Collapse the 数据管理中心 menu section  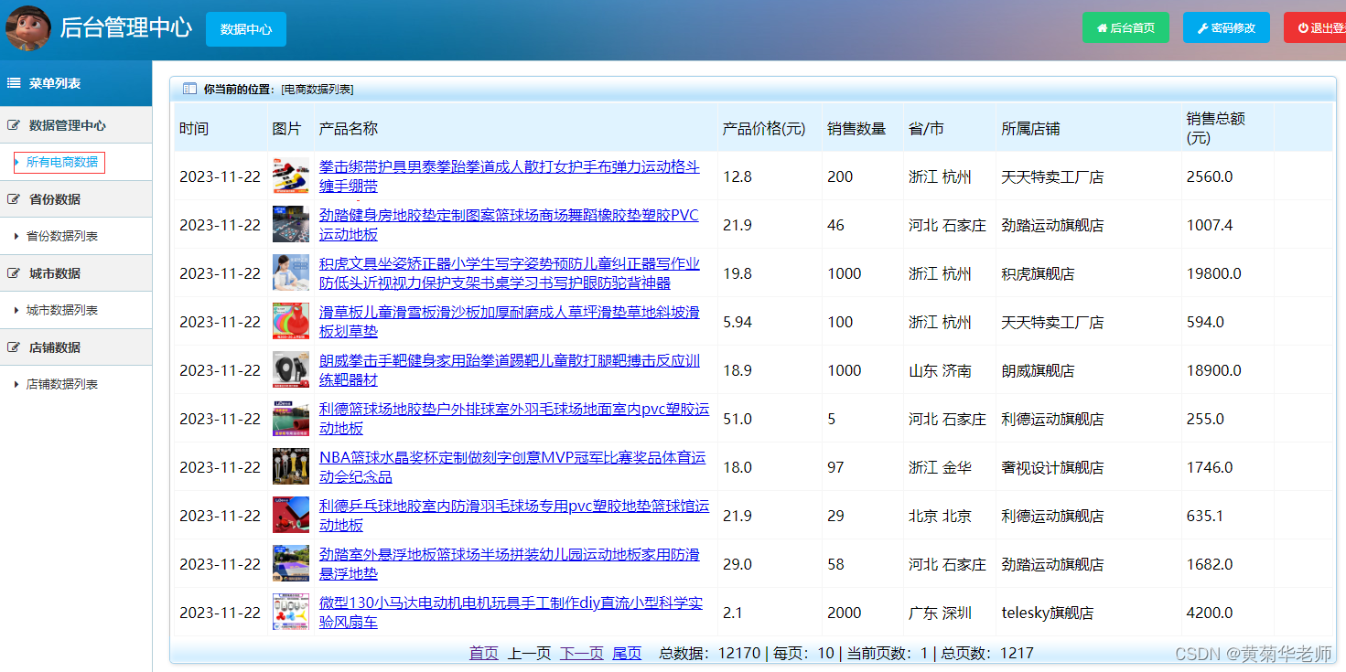tap(76, 125)
